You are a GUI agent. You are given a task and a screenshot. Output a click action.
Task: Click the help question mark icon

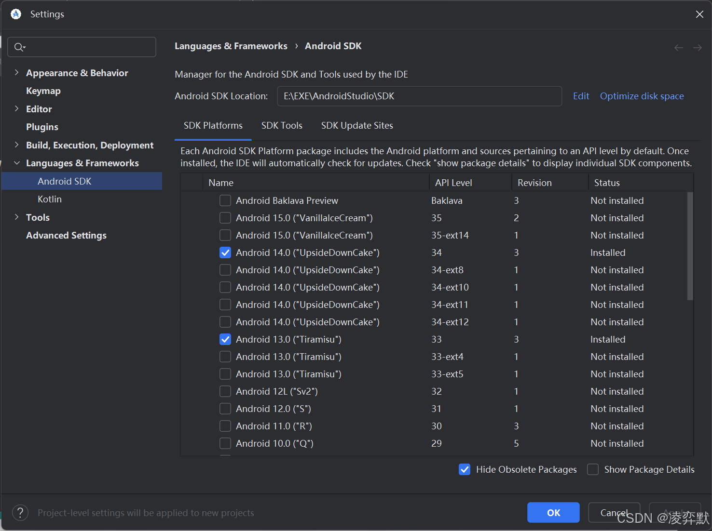tap(20, 513)
